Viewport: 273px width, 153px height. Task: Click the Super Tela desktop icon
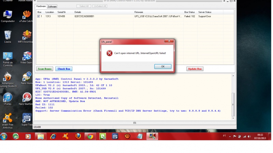tap(27, 120)
